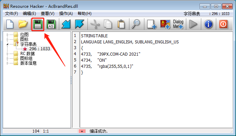This screenshot has height=136, width=236.
Task: Select the 图标组 folder in the tree
Action: click(x=26, y=58)
